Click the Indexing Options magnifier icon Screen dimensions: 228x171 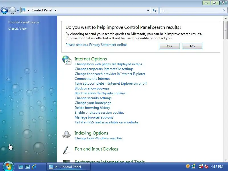67,135
